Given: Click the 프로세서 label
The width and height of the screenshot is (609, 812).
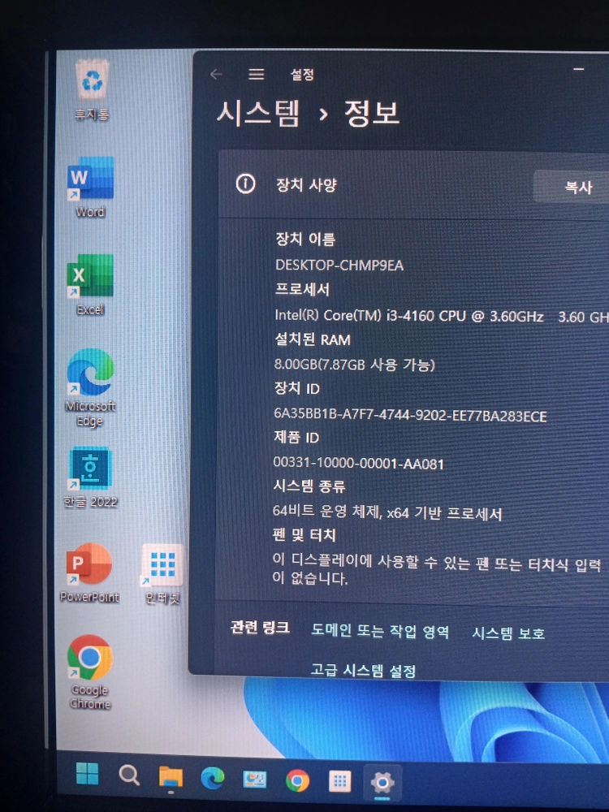Looking at the screenshot, I should [x=302, y=289].
